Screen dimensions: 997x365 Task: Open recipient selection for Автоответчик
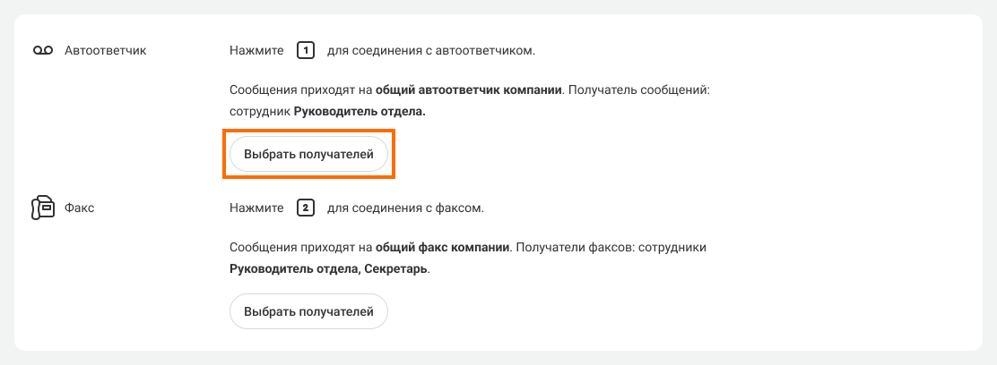pos(308,154)
